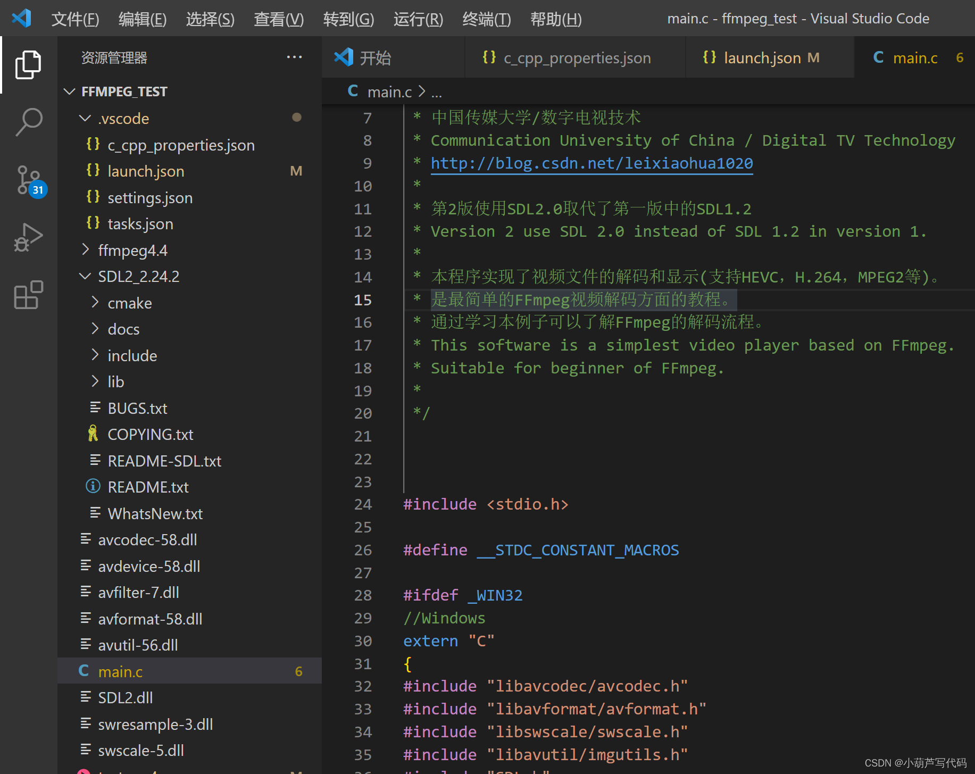Open the Search view icon
The height and width of the screenshot is (774, 975).
click(x=28, y=122)
